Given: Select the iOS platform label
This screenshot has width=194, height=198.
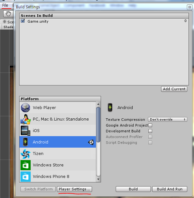Looking at the screenshot, I should [36, 131].
